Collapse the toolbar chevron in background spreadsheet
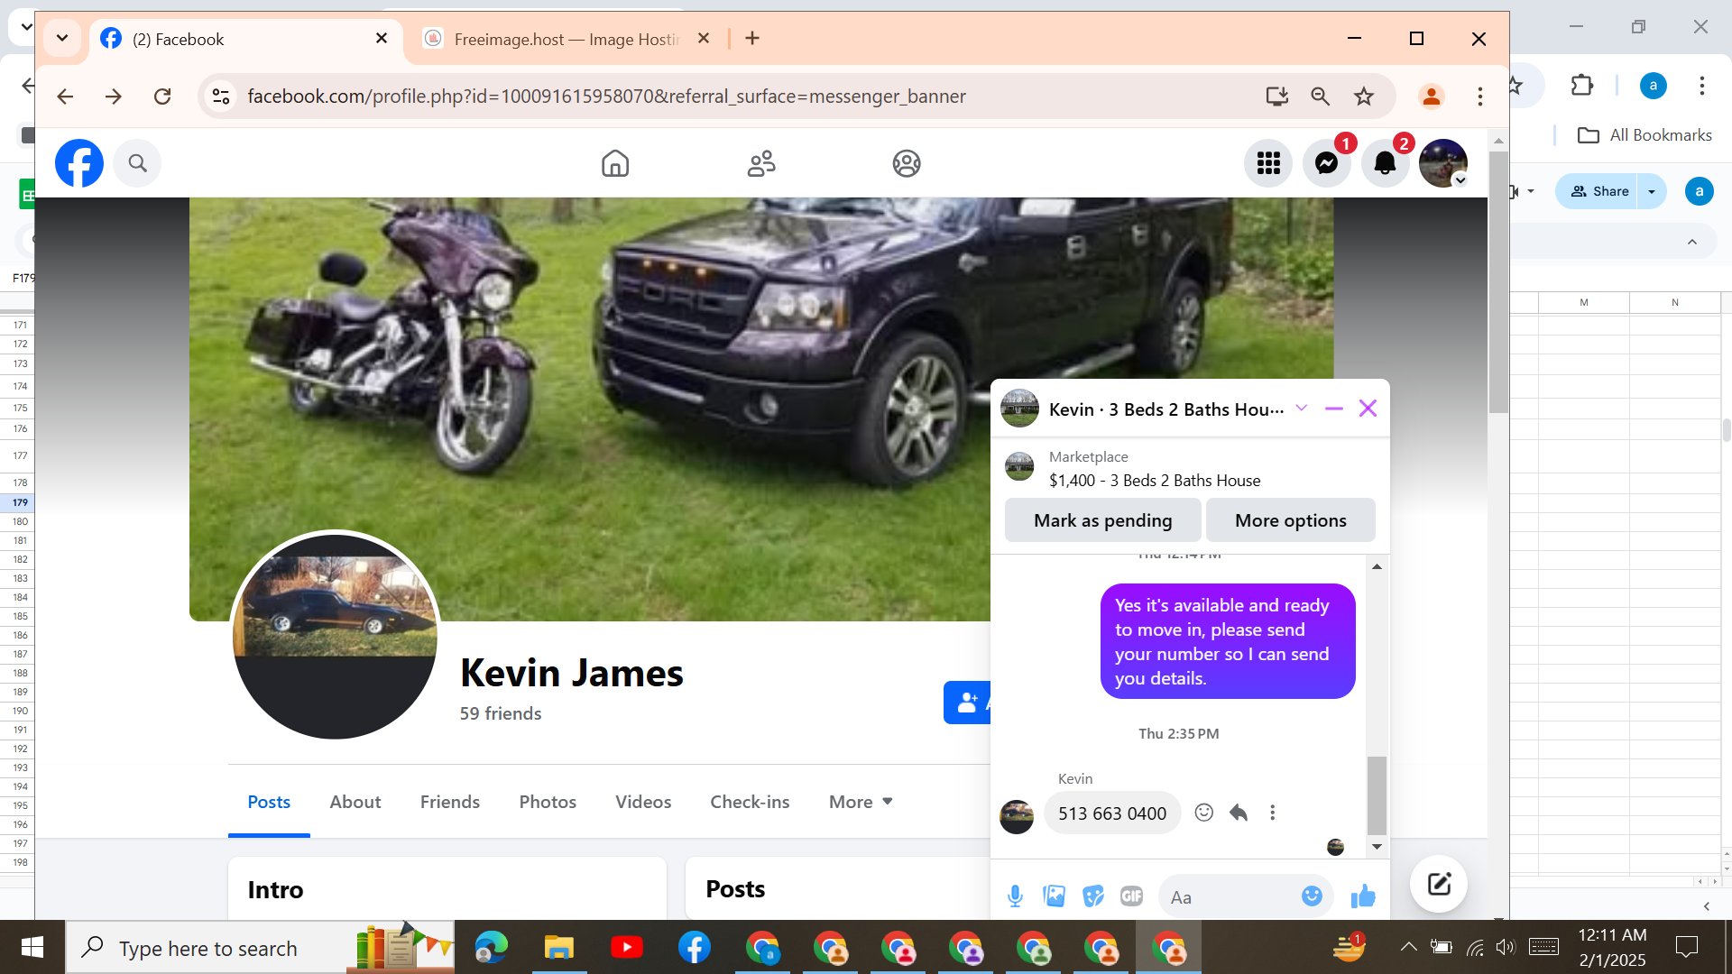 1692,242
